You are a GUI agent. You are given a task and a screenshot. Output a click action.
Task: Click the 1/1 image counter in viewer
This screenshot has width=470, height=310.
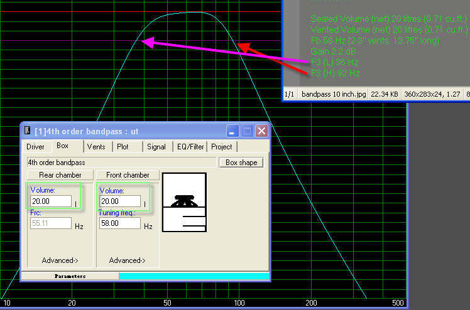tap(289, 94)
